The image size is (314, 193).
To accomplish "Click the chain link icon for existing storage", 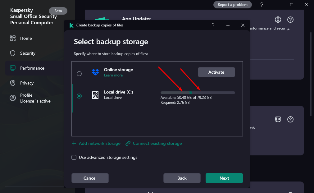I will (x=128, y=143).
